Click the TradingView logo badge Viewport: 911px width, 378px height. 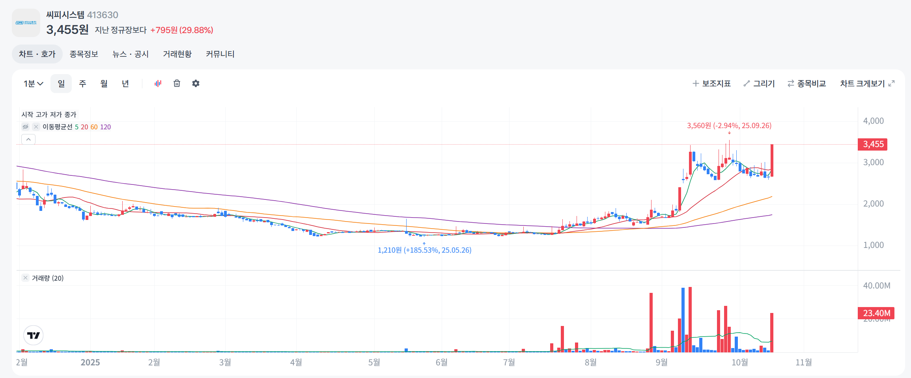34,335
